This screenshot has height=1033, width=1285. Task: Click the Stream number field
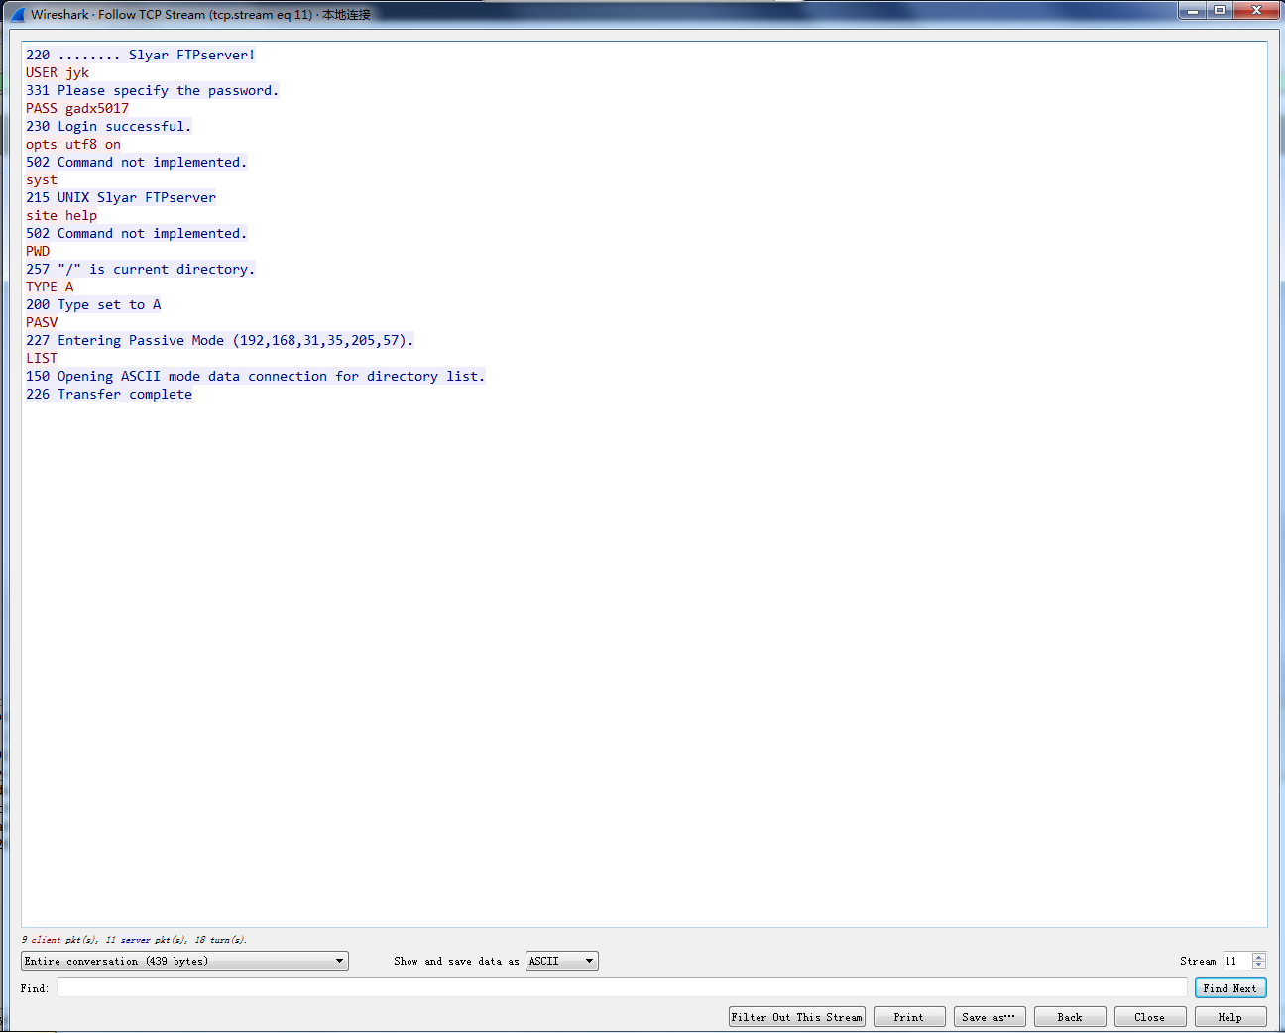click(1236, 961)
